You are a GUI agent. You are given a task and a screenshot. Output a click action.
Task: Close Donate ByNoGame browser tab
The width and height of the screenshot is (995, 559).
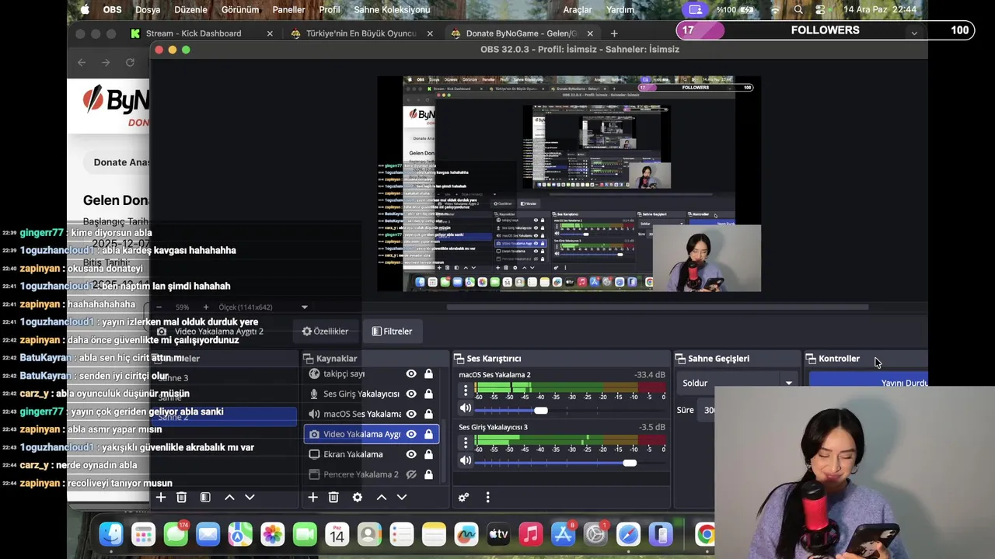click(x=590, y=33)
